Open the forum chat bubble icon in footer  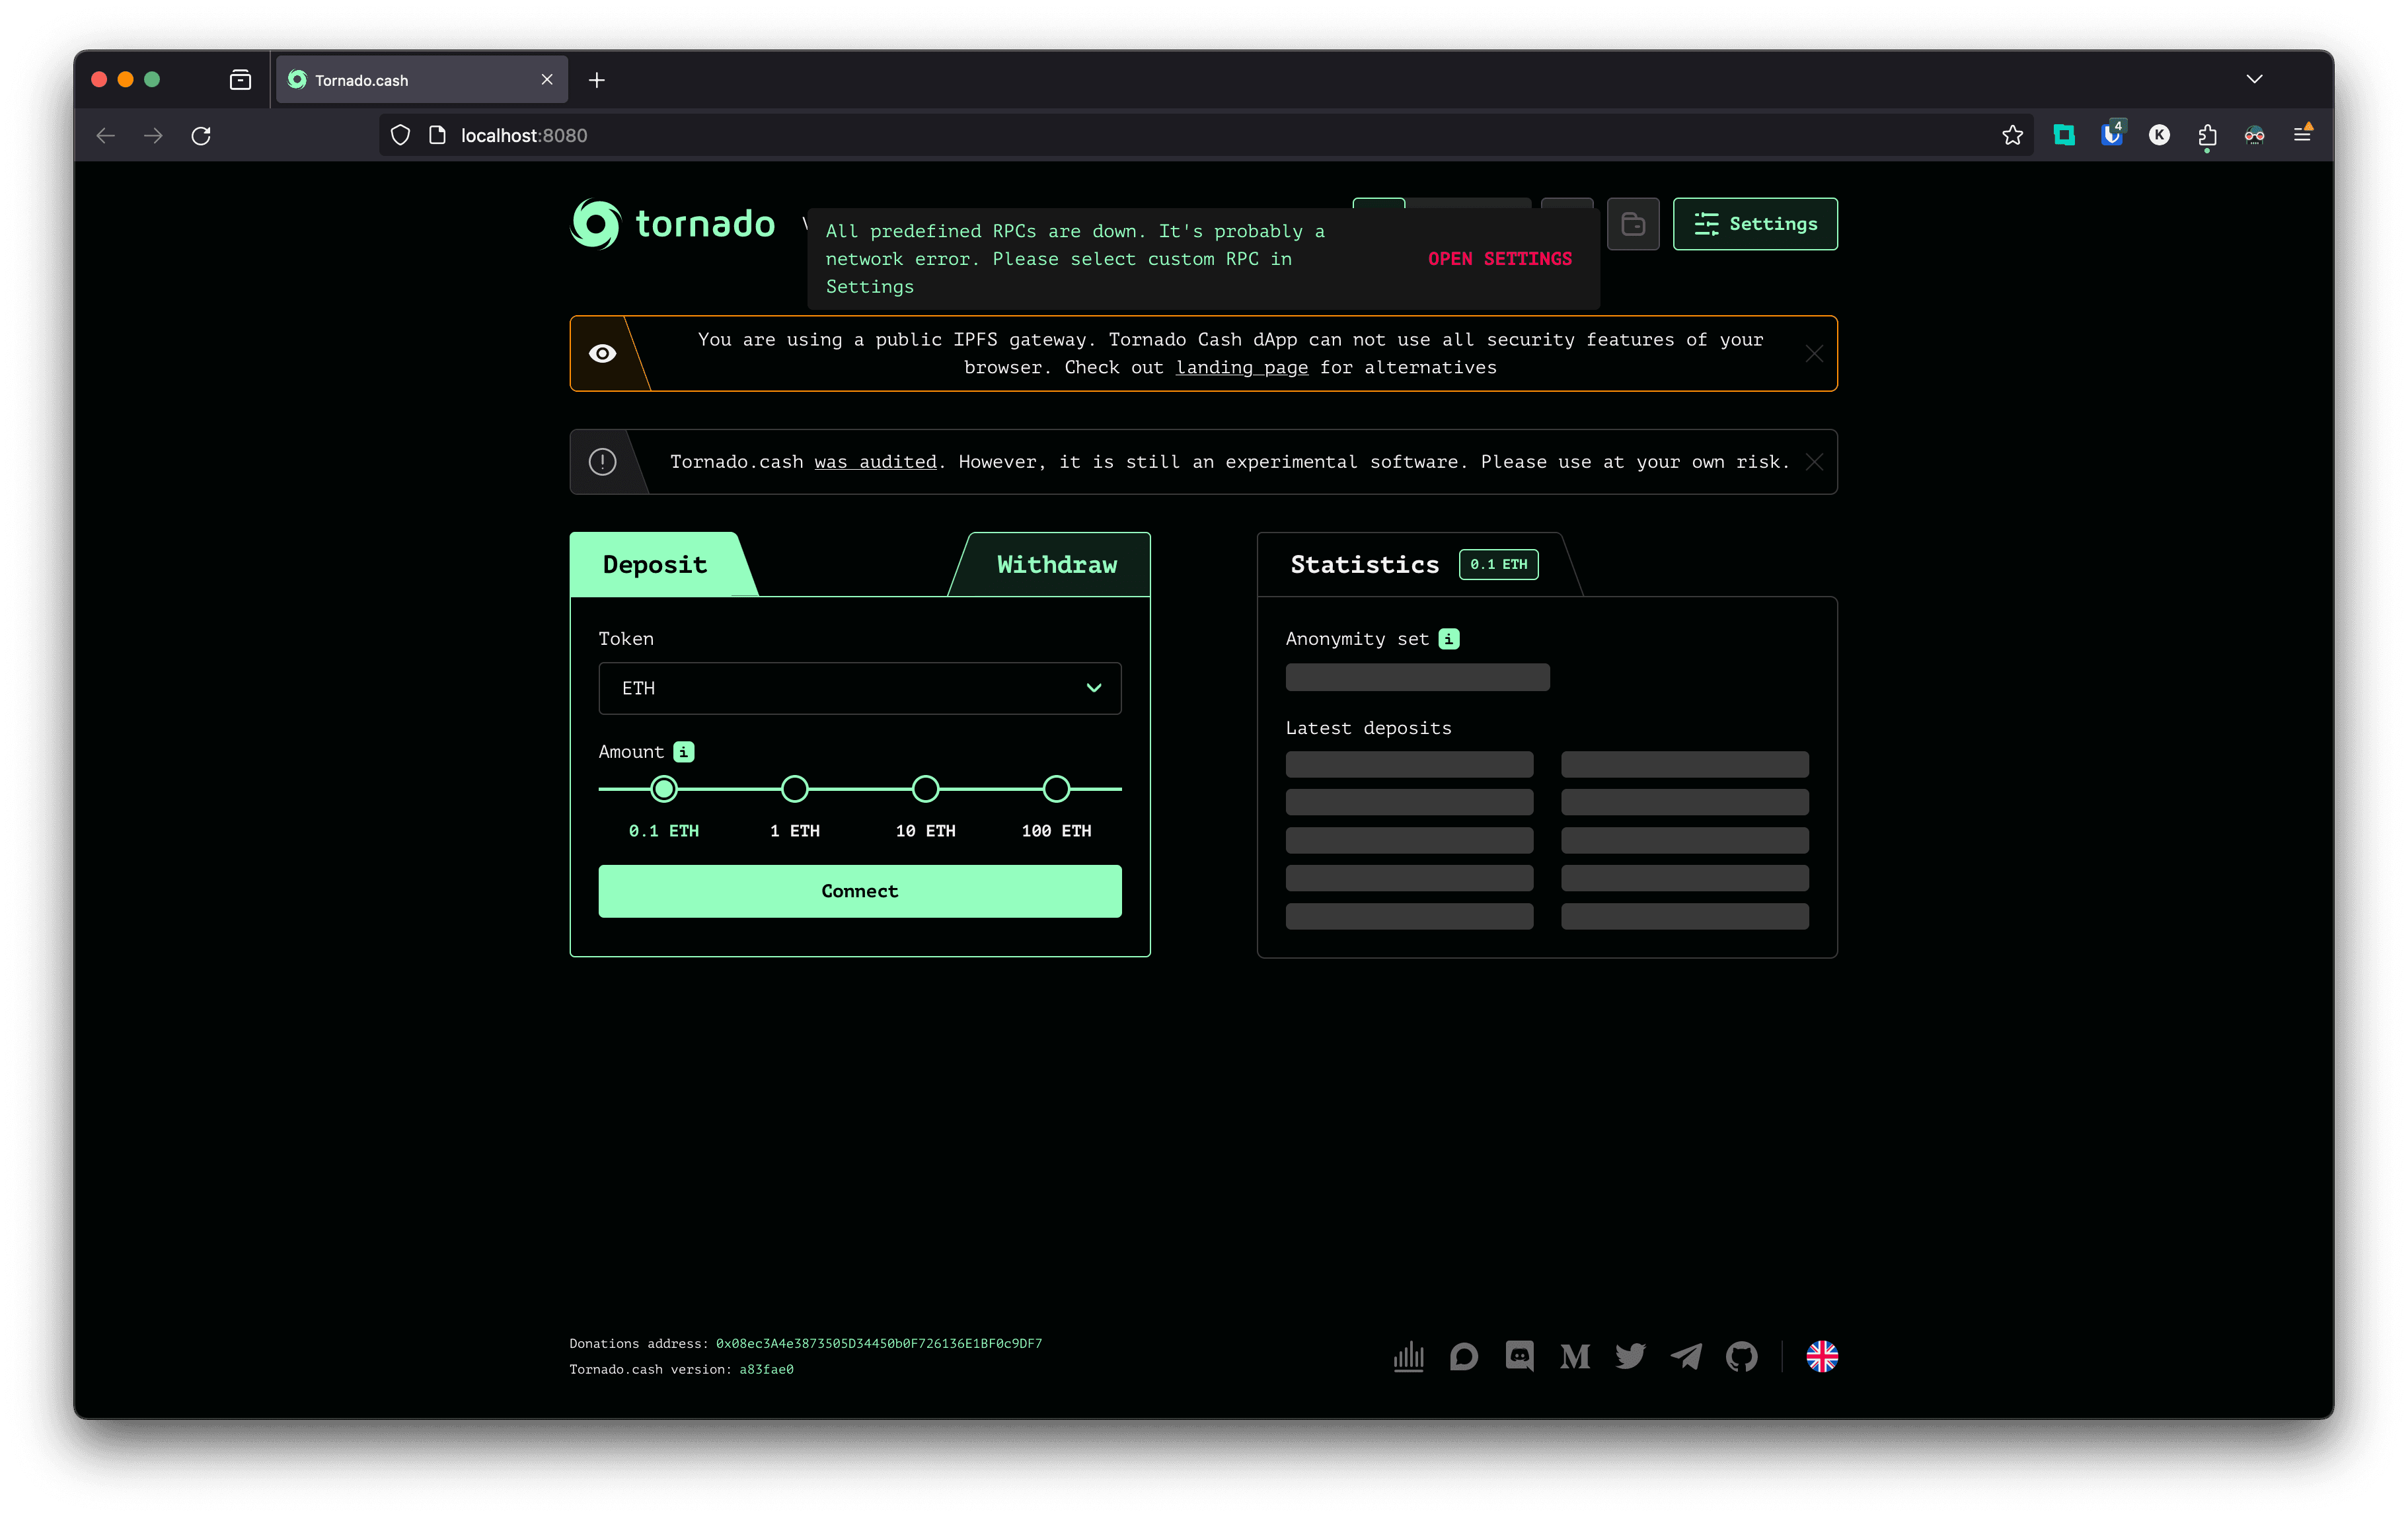click(1464, 1357)
